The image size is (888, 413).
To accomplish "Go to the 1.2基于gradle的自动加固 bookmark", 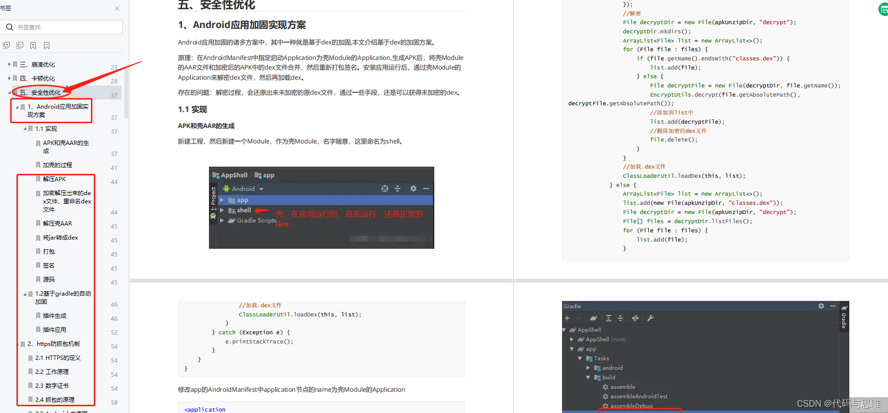I will coord(63,298).
